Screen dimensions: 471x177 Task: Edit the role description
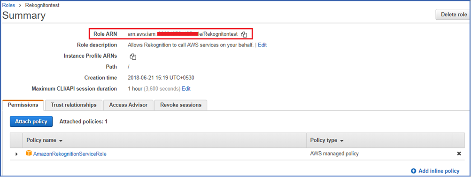click(x=262, y=45)
